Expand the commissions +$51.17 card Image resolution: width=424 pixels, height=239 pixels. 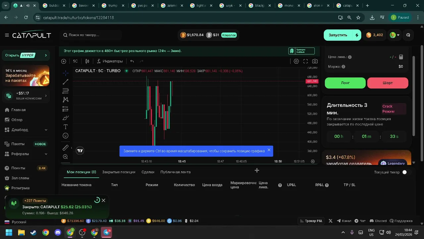(26, 96)
